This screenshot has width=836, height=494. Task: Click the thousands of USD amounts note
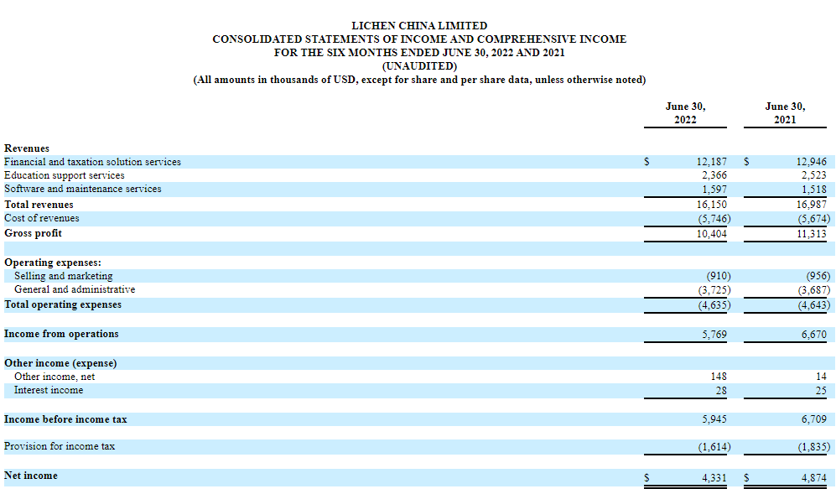(x=419, y=80)
